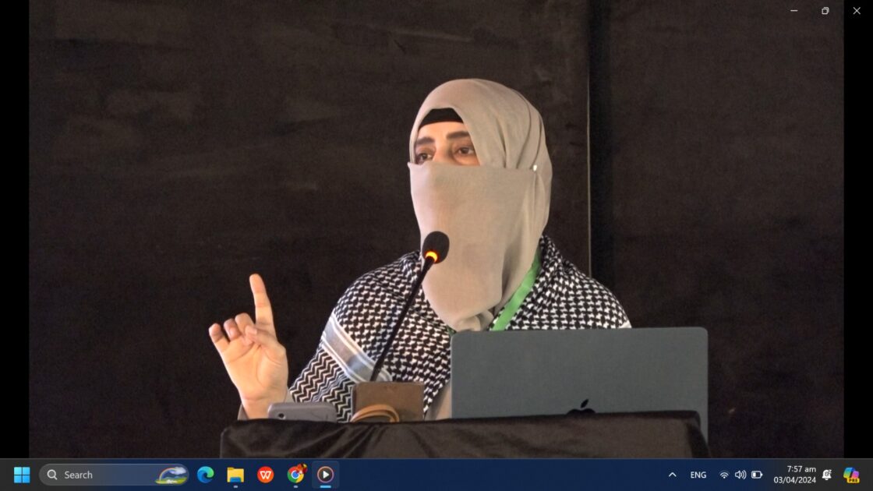Click the battery status icon
The width and height of the screenshot is (873, 491).
[x=757, y=475]
